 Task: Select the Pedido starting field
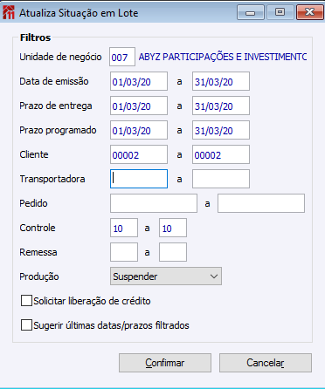coord(154,203)
